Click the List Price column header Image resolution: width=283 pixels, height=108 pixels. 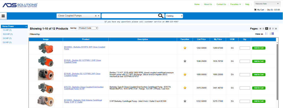coord(201,40)
